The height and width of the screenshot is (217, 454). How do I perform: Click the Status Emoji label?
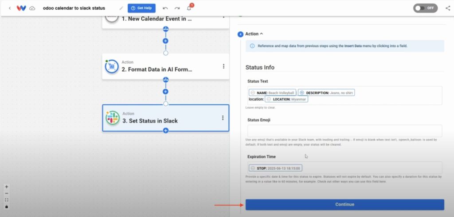259,120
